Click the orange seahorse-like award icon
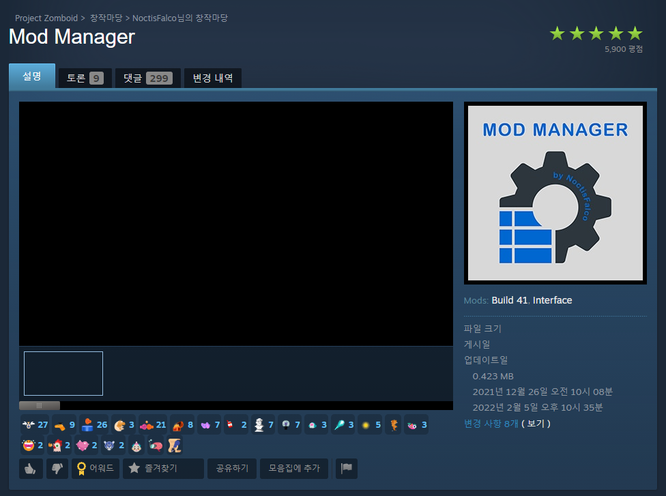The height and width of the screenshot is (496, 666). 394,424
